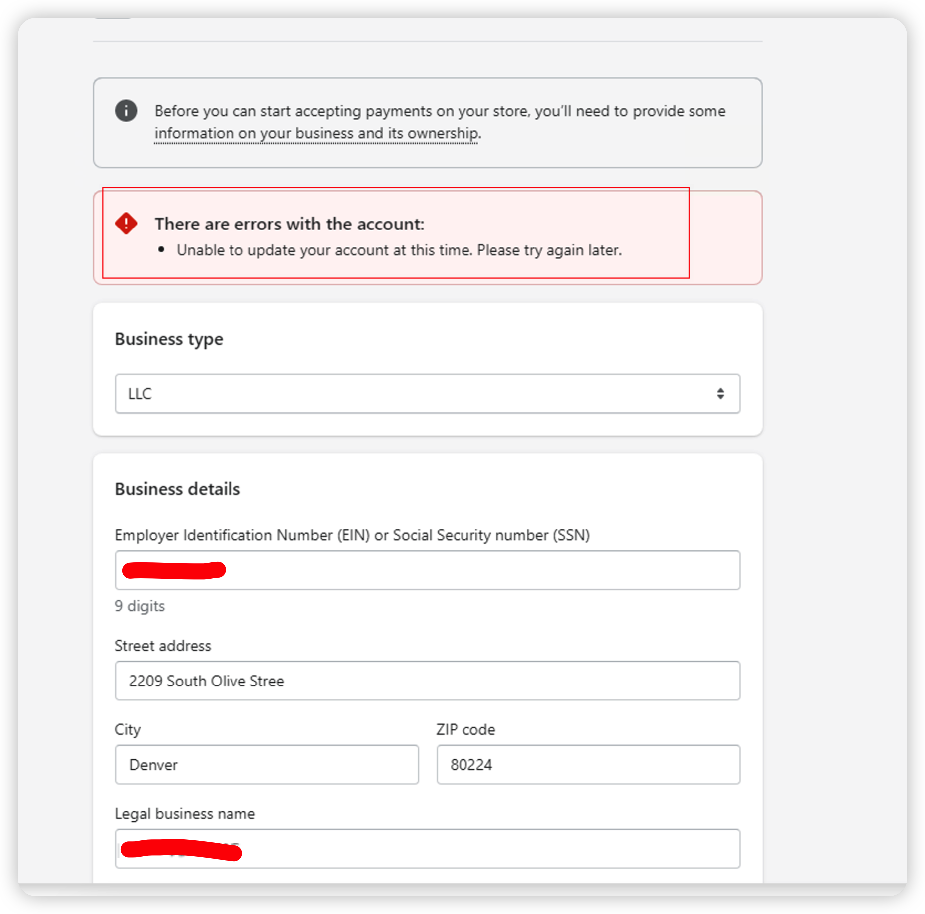This screenshot has height=914, width=925.
Task: Open the Business type dropdown
Action: click(x=428, y=394)
